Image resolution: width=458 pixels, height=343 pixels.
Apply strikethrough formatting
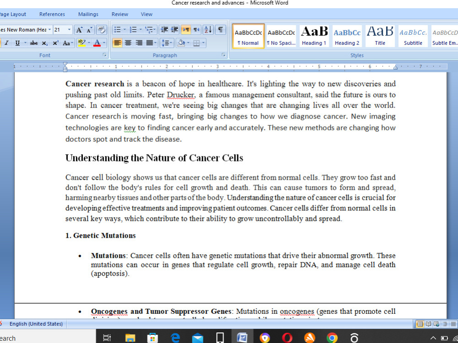(33, 43)
